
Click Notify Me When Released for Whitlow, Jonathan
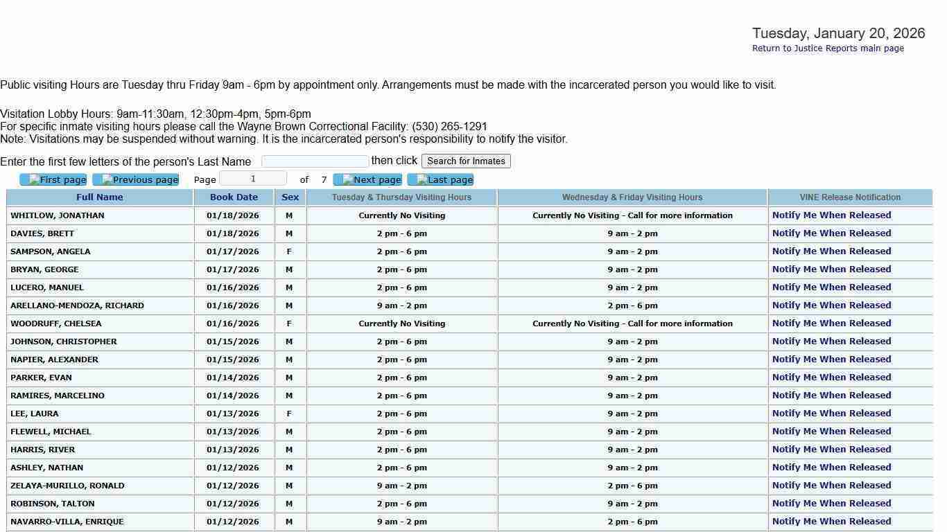(x=831, y=215)
